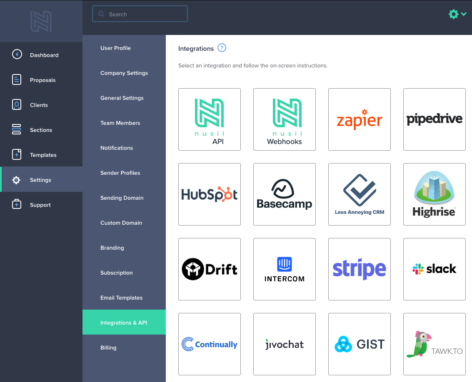Screen dimensions: 472x382
Task: Open the Drift integration card
Action: (x=210, y=269)
